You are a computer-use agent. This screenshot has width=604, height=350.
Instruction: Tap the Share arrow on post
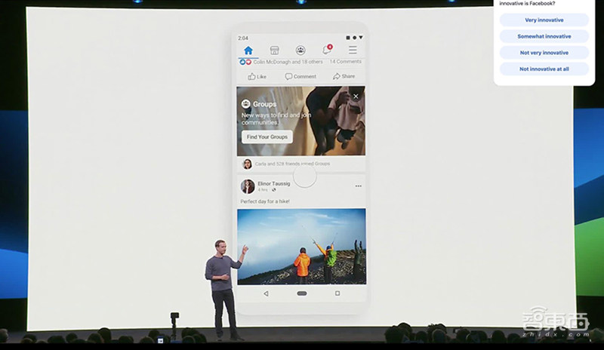344,76
